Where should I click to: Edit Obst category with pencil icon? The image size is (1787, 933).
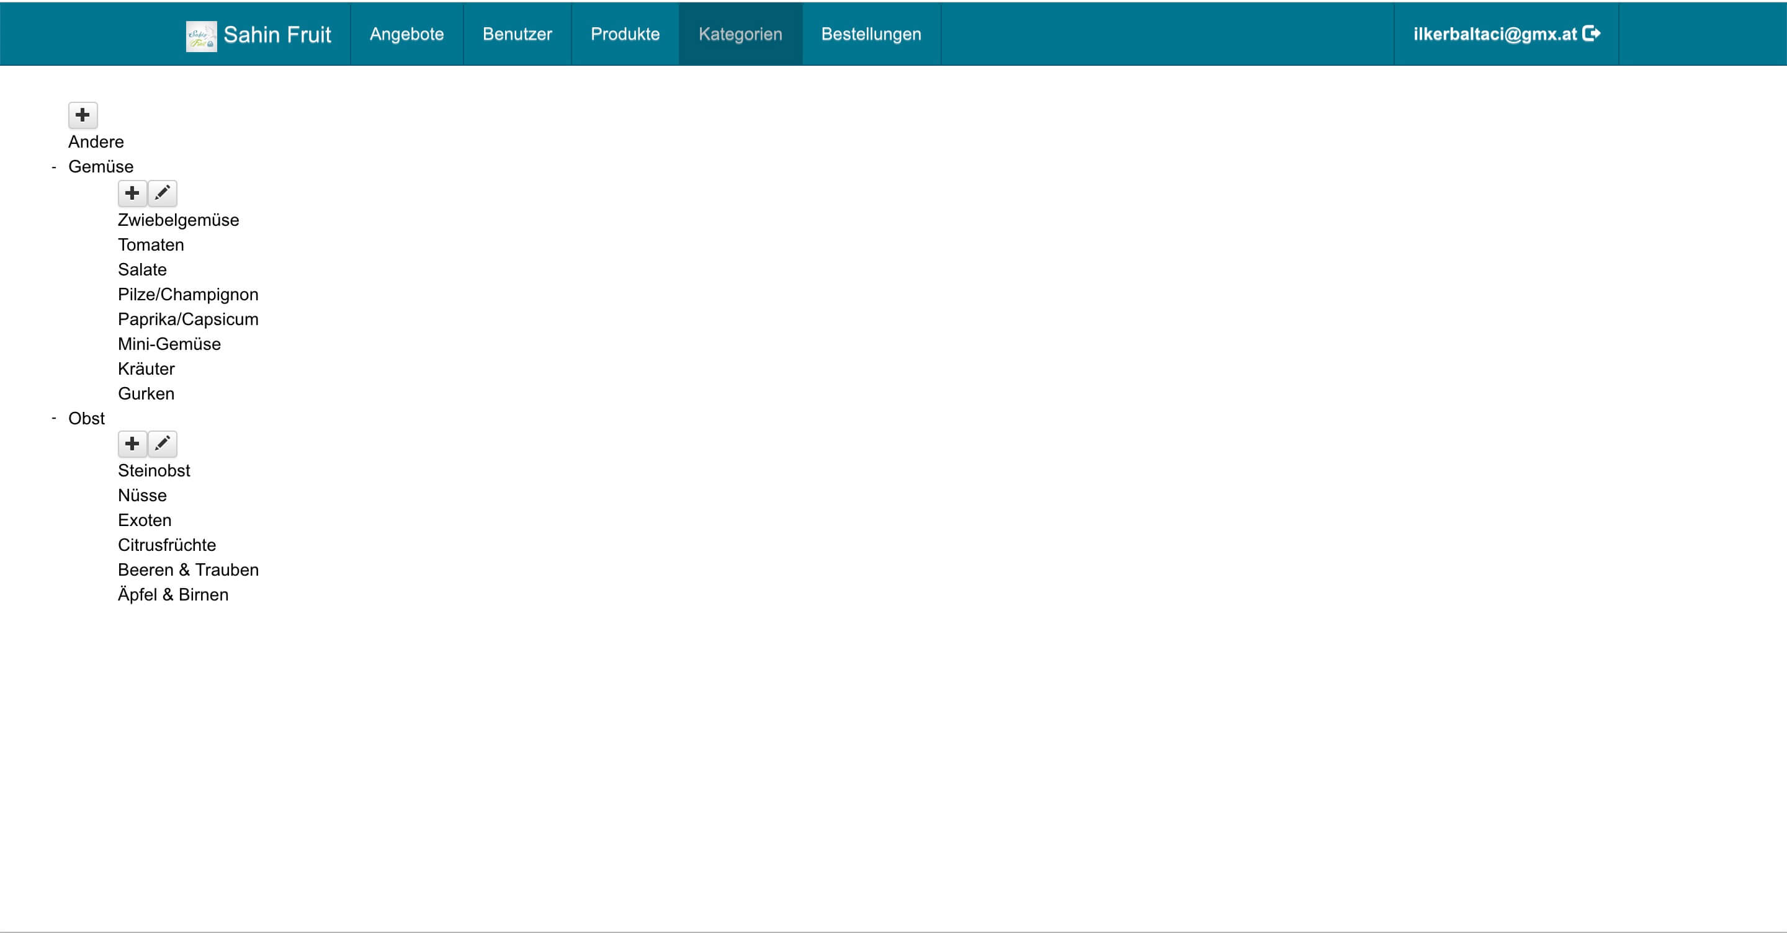tap(163, 444)
